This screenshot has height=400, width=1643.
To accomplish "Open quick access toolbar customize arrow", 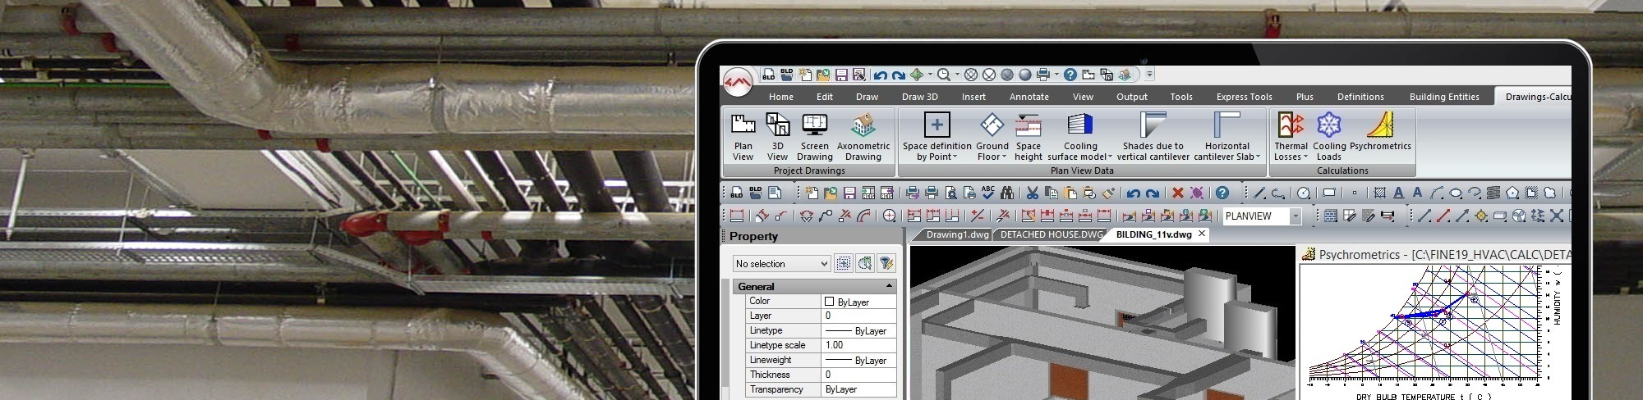I will point(1149,75).
